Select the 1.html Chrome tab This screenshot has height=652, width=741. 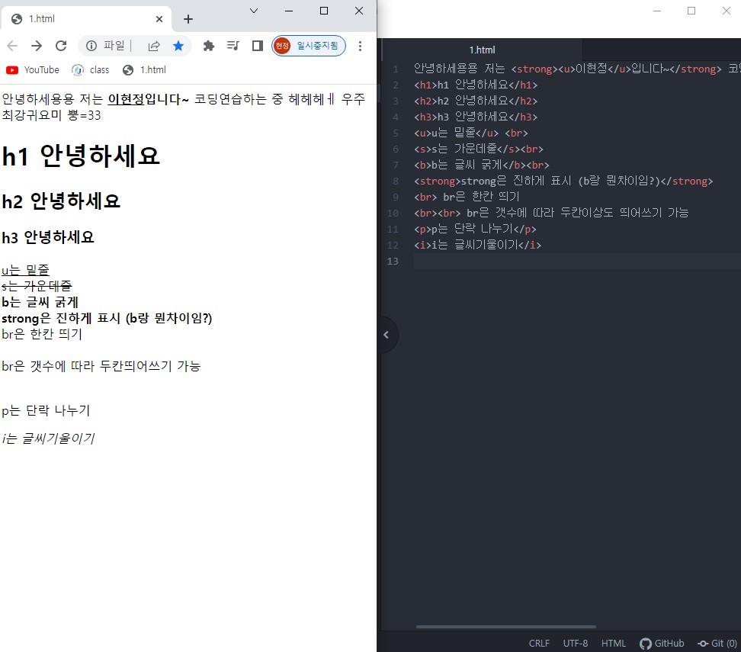coord(85,19)
